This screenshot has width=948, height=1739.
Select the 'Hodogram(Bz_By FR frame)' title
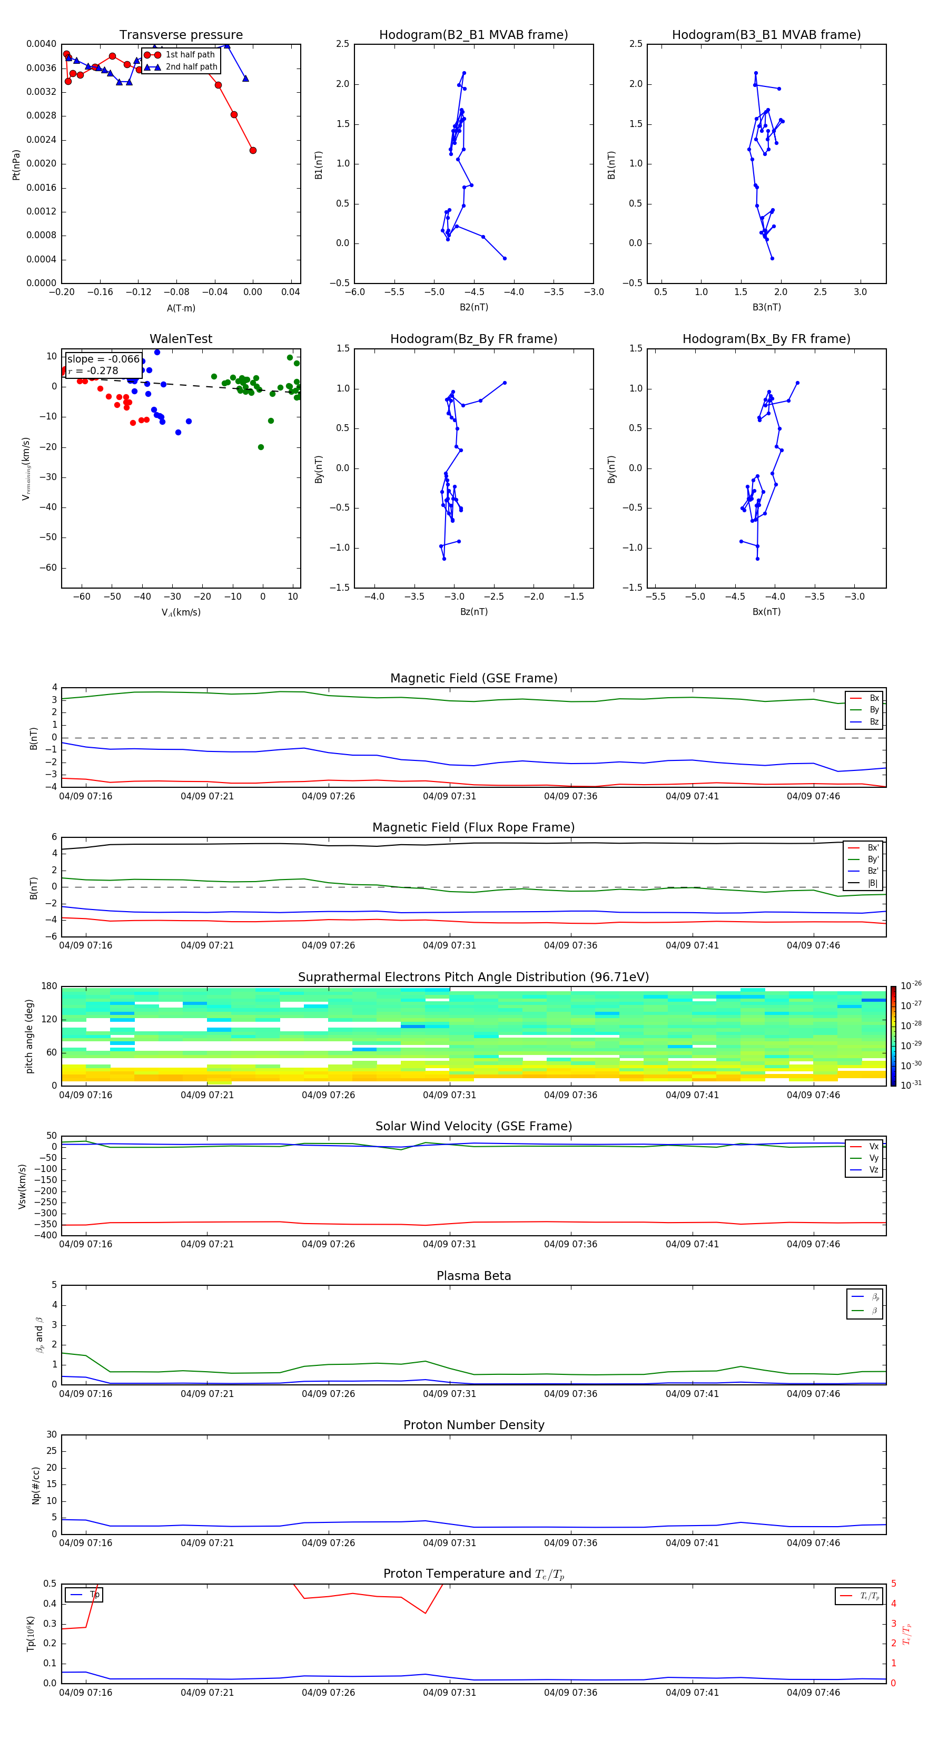[473, 339]
